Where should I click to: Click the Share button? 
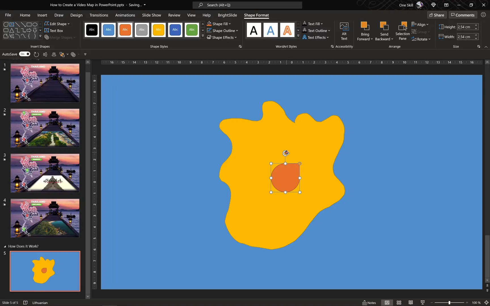pyautogui.click(x=437, y=15)
